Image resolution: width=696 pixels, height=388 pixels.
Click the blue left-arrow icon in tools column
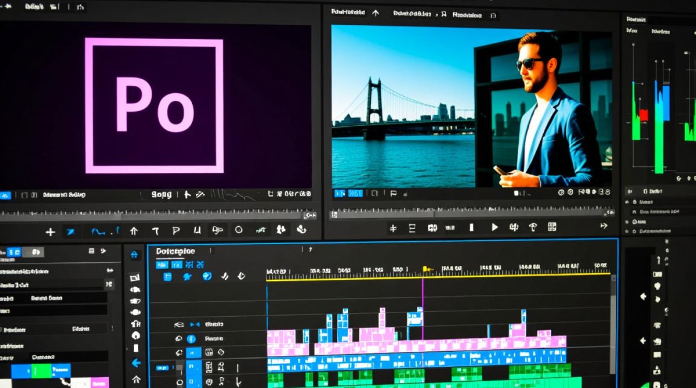(x=136, y=363)
